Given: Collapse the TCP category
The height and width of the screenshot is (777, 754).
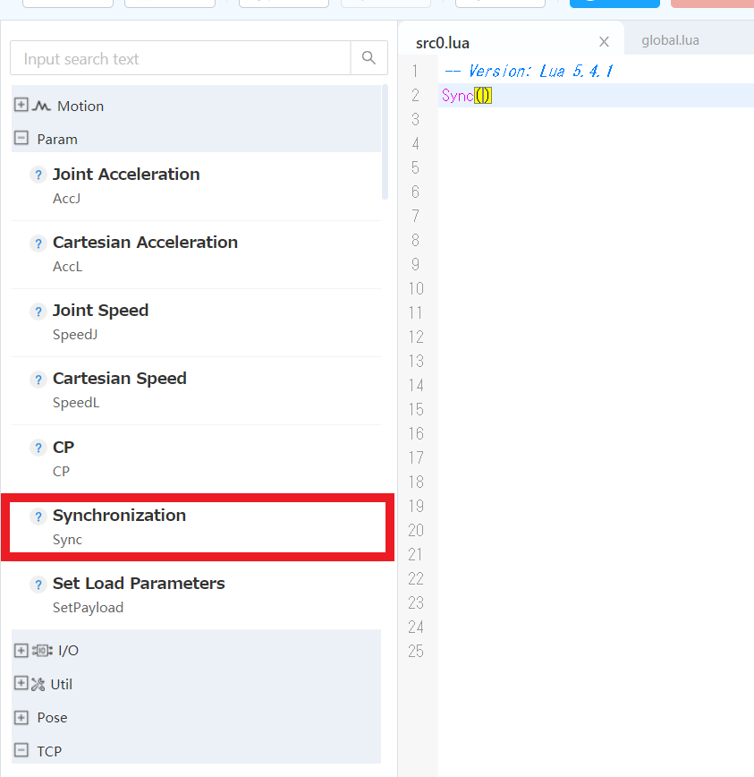Looking at the screenshot, I should 21,750.
